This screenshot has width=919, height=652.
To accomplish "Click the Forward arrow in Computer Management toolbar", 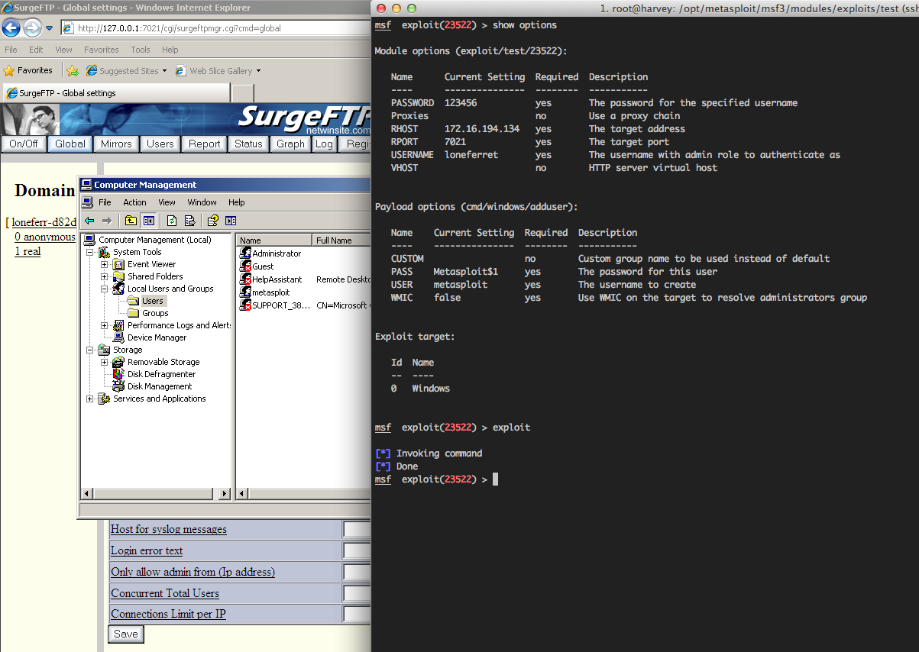I will pyautogui.click(x=107, y=221).
